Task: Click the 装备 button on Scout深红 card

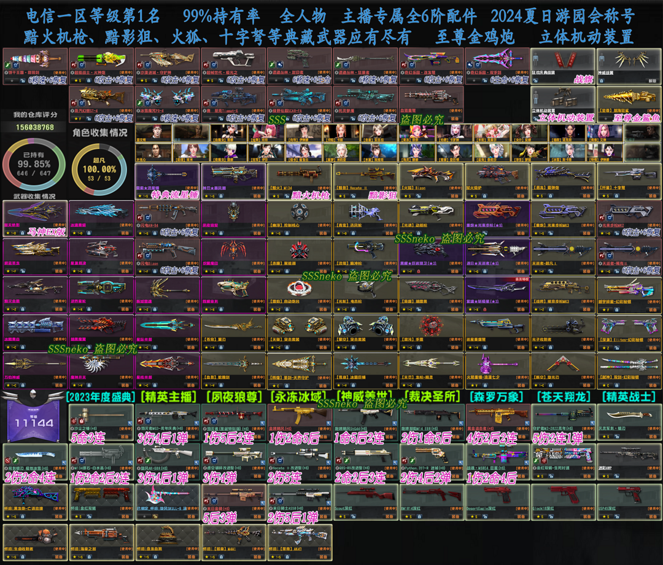Action: tap(389, 516)
